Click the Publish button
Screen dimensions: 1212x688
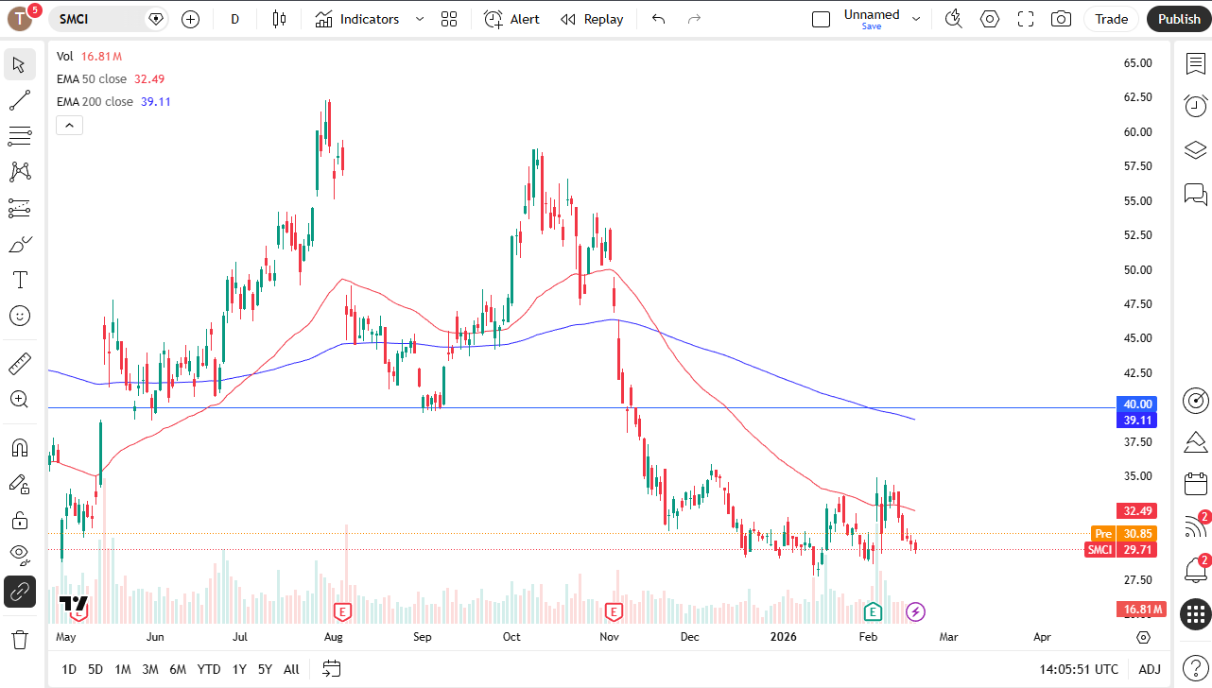(1179, 19)
